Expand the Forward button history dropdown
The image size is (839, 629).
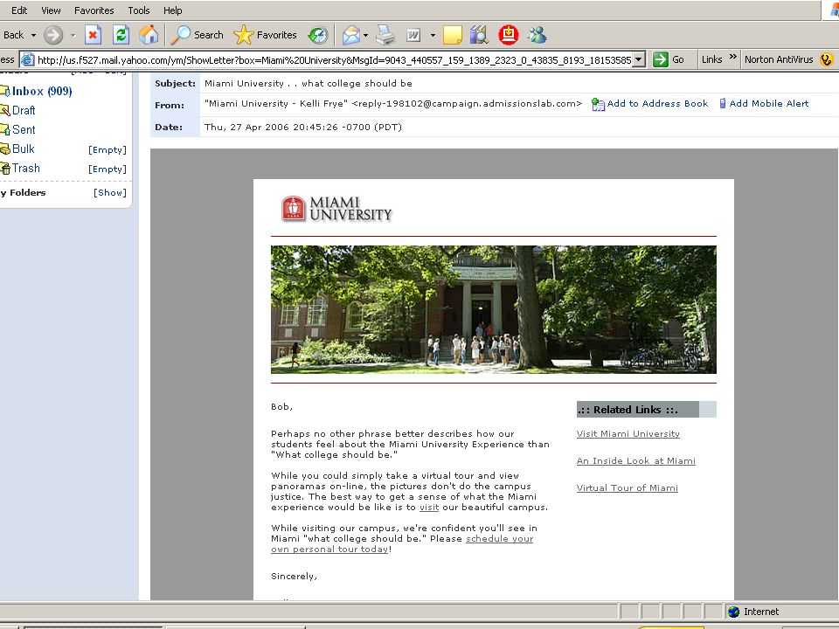(73, 35)
